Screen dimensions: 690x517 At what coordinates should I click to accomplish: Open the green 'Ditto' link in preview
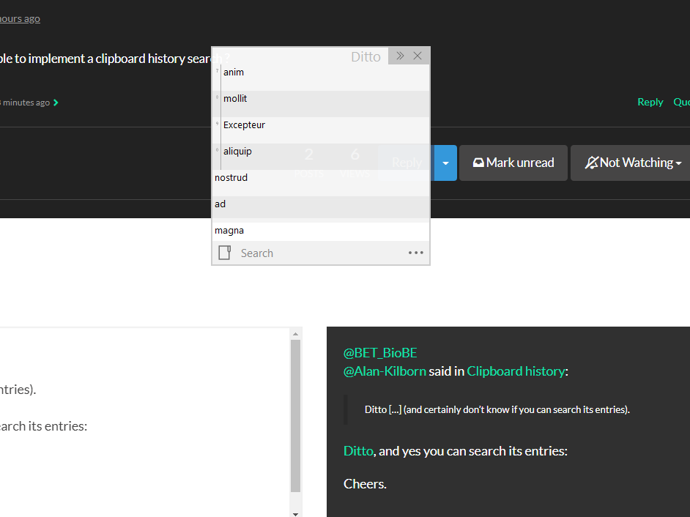tap(358, 451)
